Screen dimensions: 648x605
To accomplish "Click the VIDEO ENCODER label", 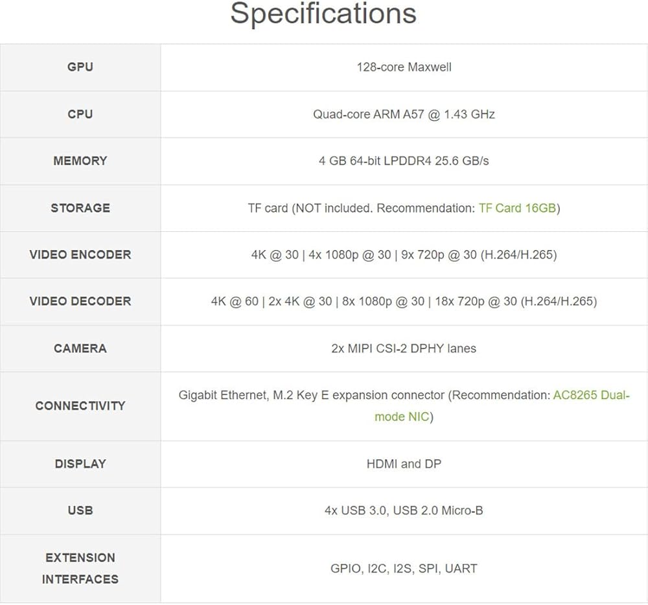I will (x=80, y=255).
